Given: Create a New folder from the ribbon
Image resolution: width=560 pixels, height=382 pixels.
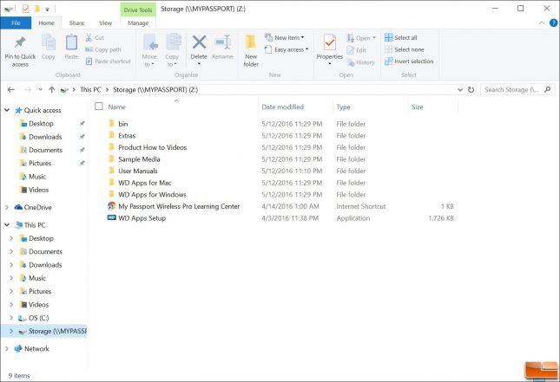Looking at the screenshot, I should pyautogui.click(x=251, y=50).
